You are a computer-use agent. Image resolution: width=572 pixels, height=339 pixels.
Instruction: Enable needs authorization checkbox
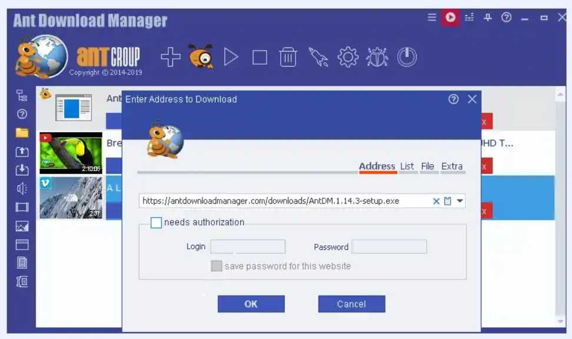point(156,222)
